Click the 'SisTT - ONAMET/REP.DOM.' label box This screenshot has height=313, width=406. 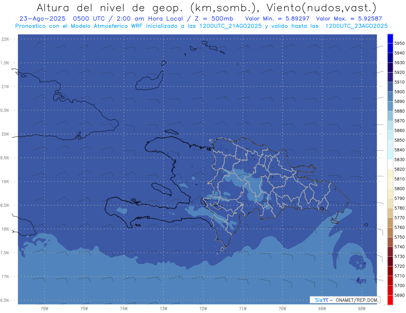tap(345, 300)
